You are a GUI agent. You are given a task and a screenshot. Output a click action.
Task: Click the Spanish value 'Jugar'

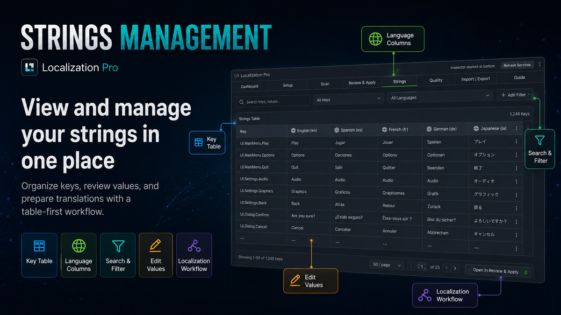pyautogui.click(x=340, y=143)
